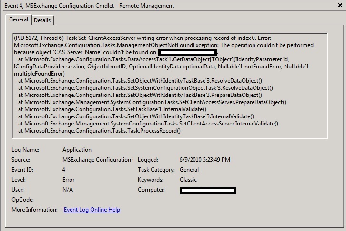Click the SetClientAccessServer.PrepareDataObject() stack line
This screenshot has height=231, width=346.
tap(152, 102)
